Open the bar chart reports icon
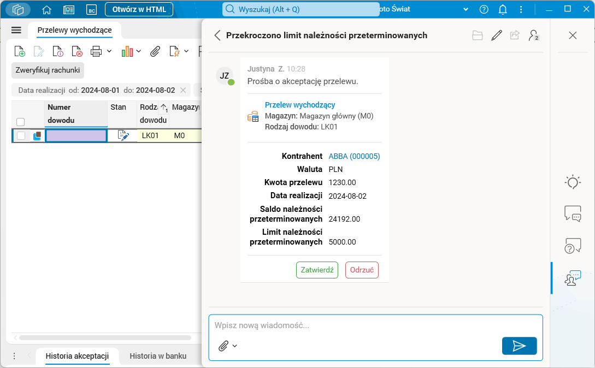Image resolution: width=595 pixels, height=368 pixels. click(127, 51)
